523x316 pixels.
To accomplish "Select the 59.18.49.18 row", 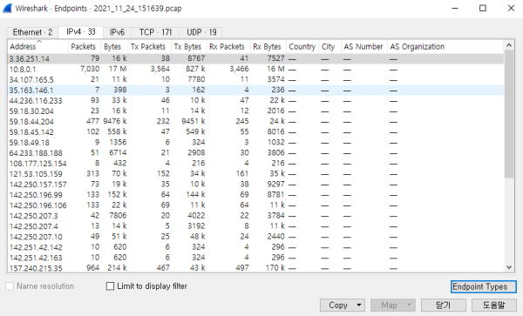I will click(255, 143).
